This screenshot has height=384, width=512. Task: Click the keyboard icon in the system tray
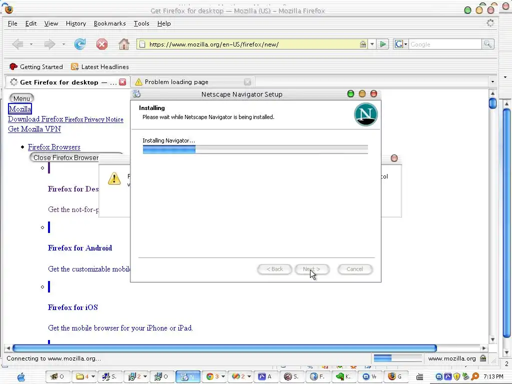(420, 377)
